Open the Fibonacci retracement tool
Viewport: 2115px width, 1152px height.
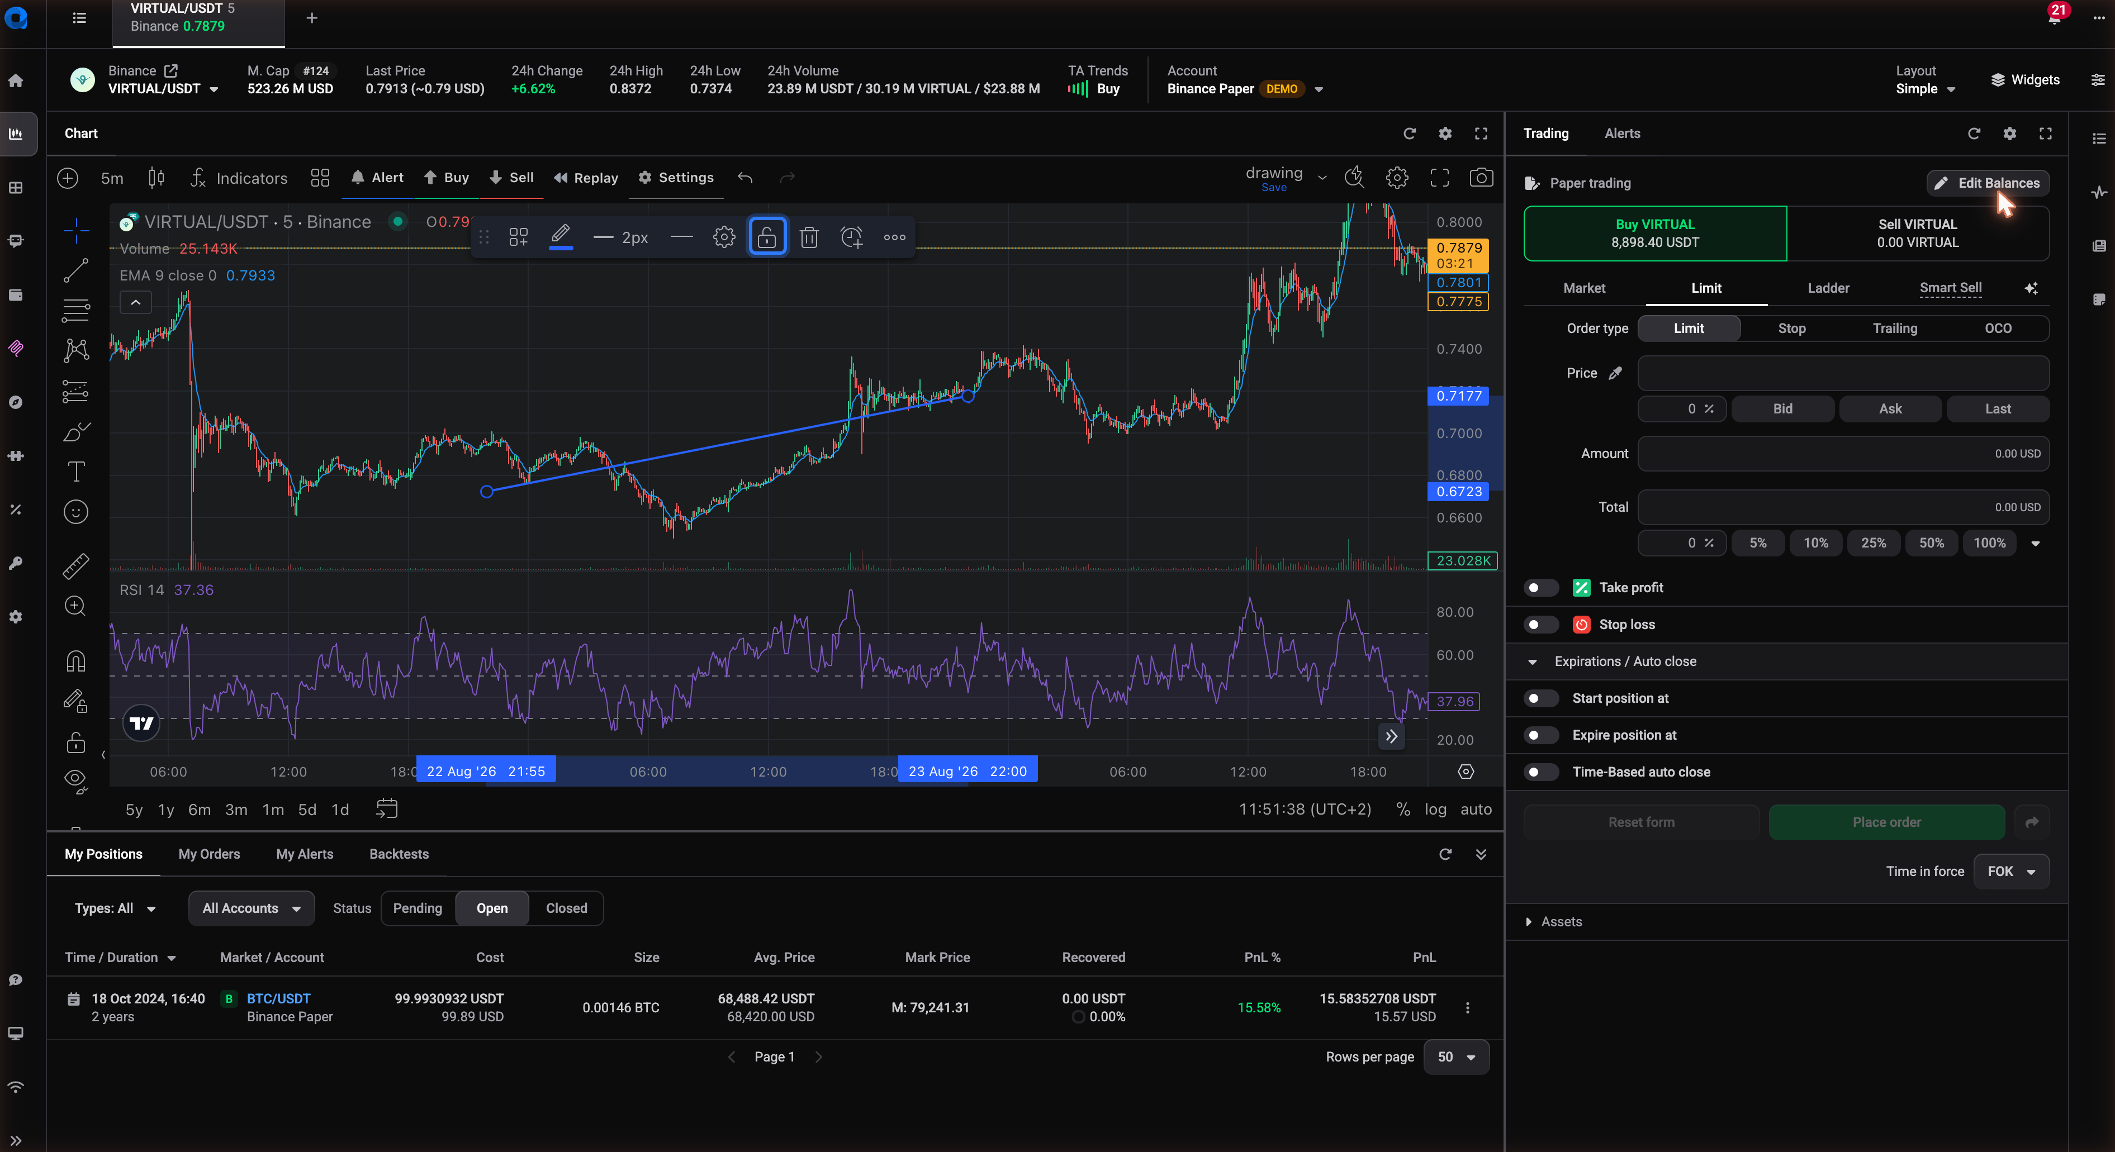coord(75,311)
